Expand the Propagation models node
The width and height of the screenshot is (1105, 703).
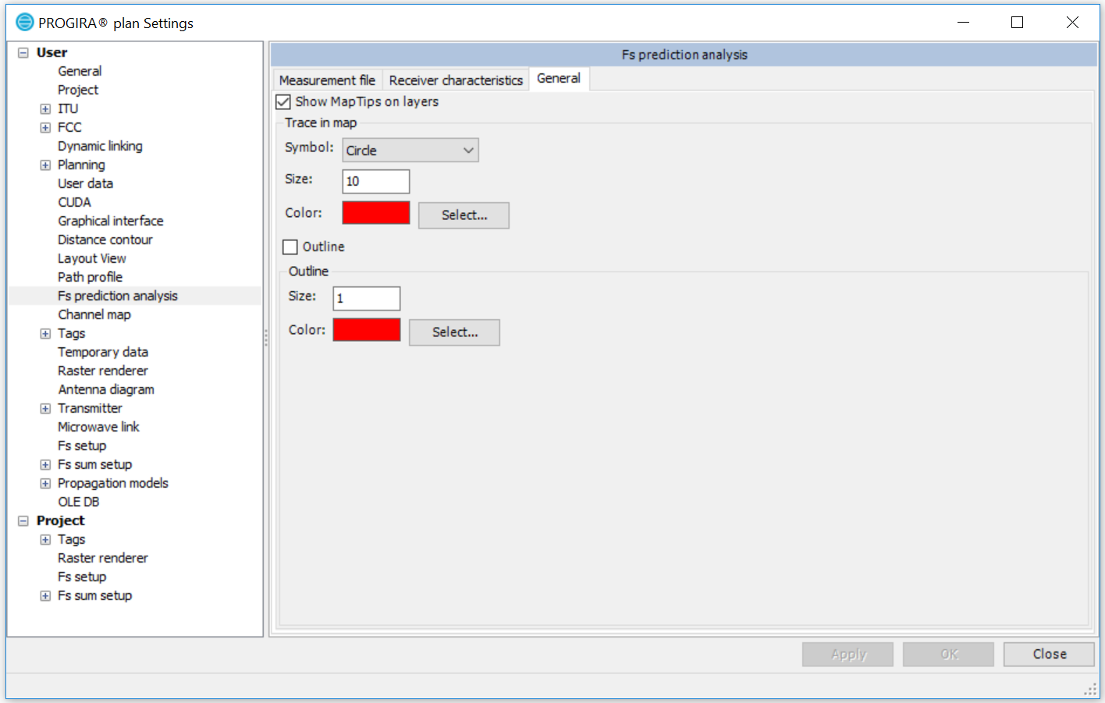click(44, 483)
